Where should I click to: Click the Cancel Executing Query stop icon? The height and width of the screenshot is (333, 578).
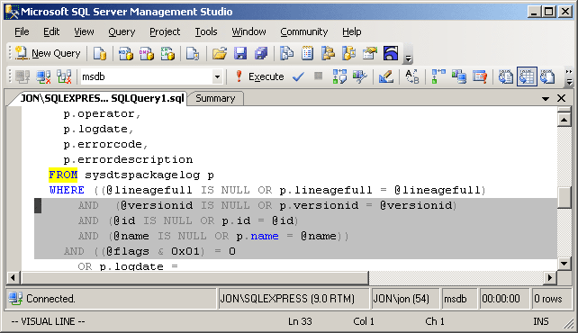pyautogui.click(x=319, y=76)
